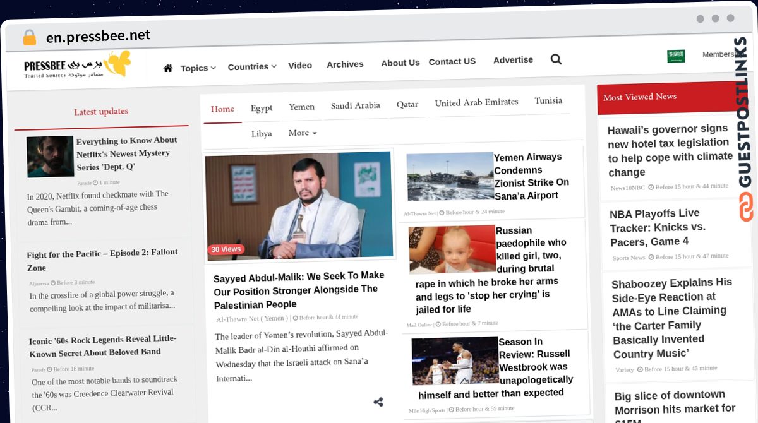The width and height of the screenshot is (758, 423).
Task: Open the Sayyed Abdul-Malik featured image
Action: 299,205
